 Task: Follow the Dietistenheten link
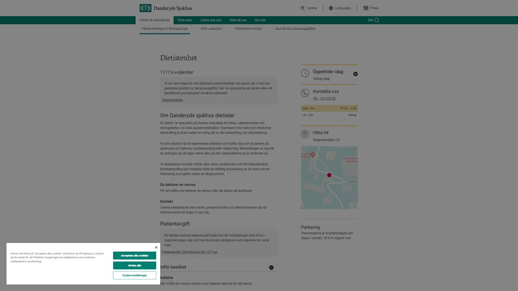172,100
